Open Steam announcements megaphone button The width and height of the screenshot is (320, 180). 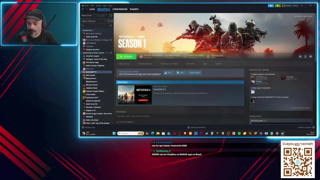coord(271,5)
